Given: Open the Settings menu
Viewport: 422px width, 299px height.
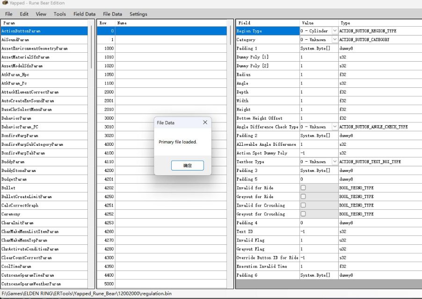Looking at the screenshot, I should tap(138, 14).
